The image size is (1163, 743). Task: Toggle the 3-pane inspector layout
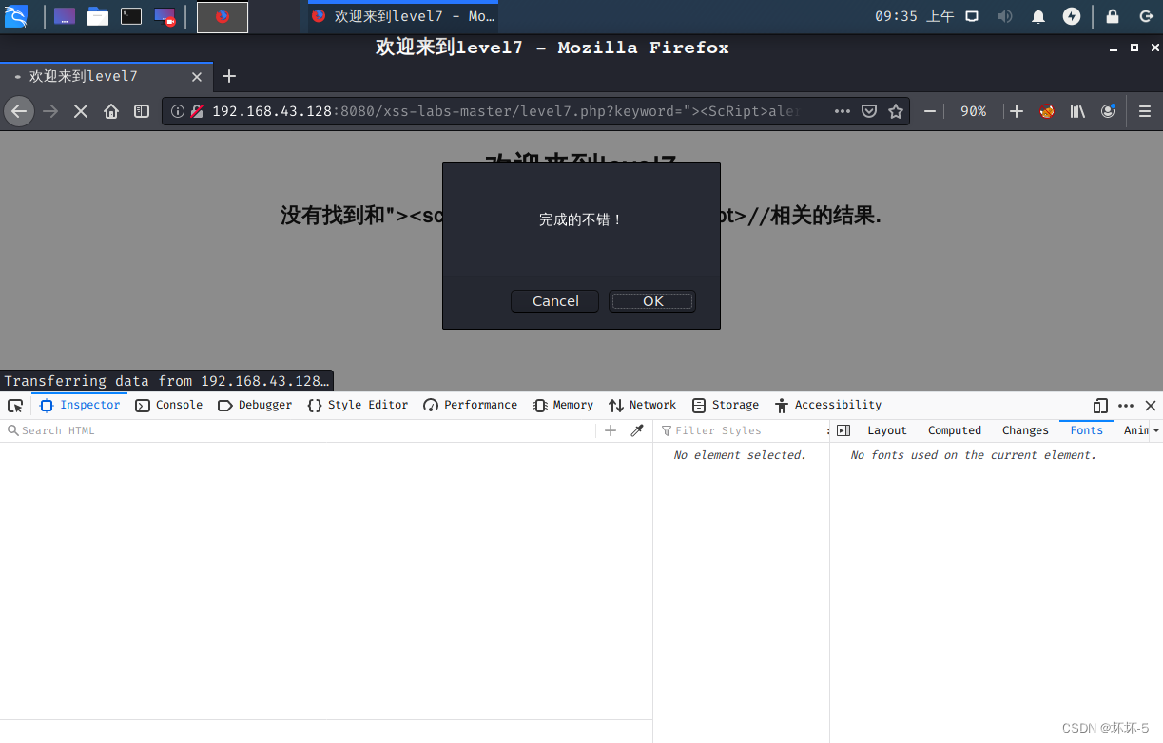[843, 430]
